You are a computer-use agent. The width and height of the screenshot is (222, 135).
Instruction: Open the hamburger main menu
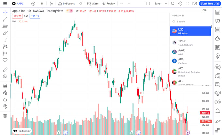(5, 3)
